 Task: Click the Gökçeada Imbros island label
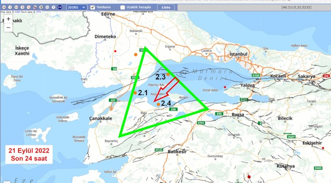pos(63,119)
